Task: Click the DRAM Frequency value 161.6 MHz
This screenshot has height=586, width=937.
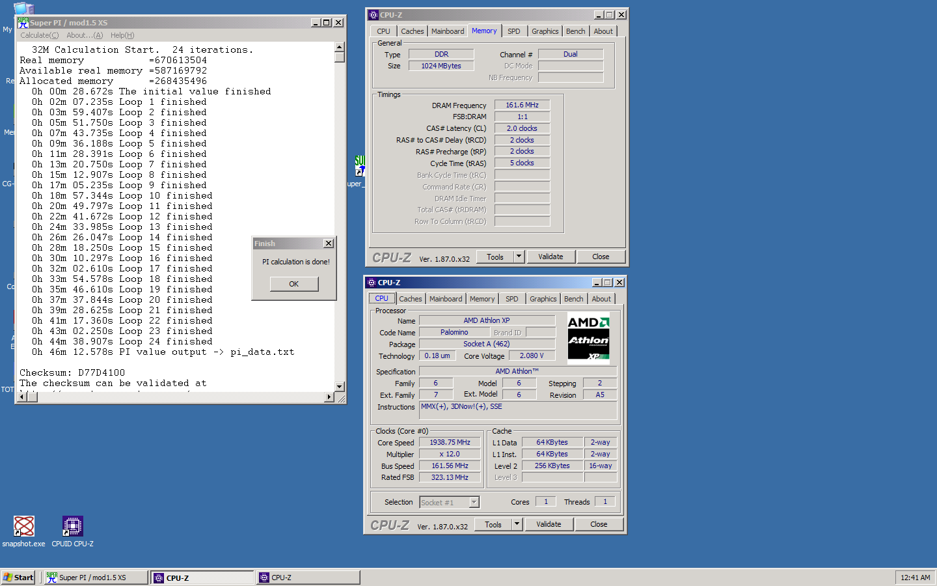Action: (523, 105)
